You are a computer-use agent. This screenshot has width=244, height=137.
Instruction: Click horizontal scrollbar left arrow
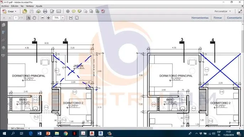click(x=29, y=128)
